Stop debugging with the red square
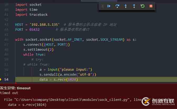 coord(151,6)
